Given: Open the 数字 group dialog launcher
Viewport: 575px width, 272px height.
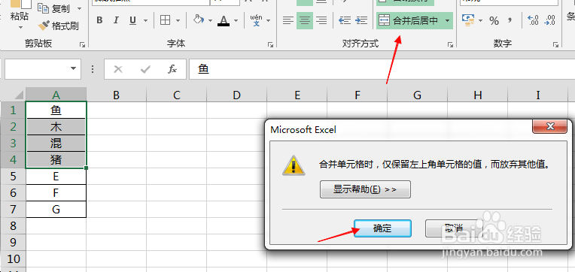Looking at the screenshot, I should pos(557,44).
